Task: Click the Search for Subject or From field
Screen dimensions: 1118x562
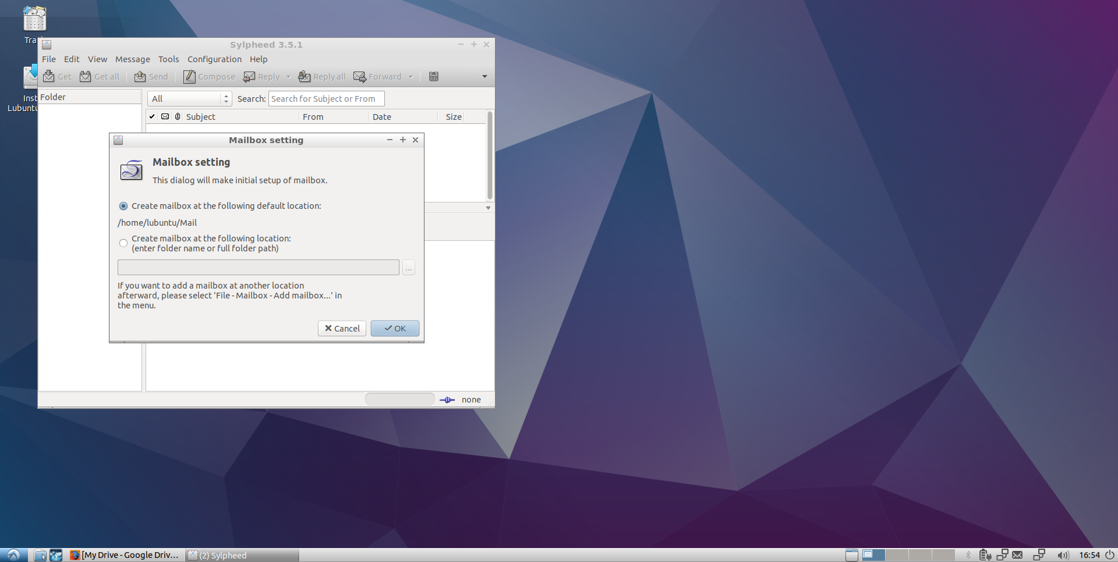Action: (326, 99)
